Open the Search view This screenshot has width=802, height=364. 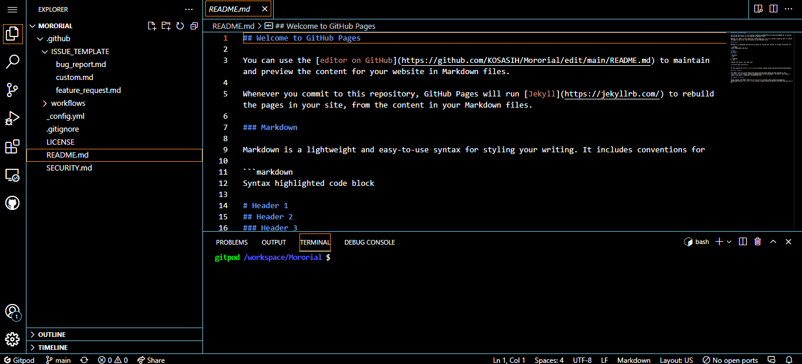pos(12,61)
